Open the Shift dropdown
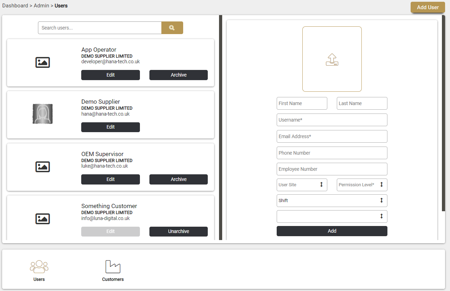 332,201
